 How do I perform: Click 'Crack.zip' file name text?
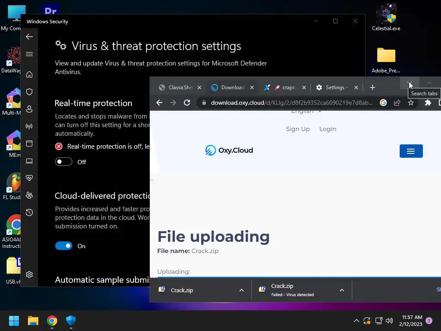(x=205, y=251)
